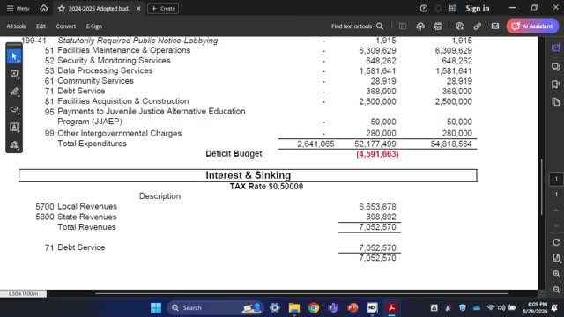This screenshot has width=564, height=317.
Task: Click Sign in
Action: click(x=478, y=8)
